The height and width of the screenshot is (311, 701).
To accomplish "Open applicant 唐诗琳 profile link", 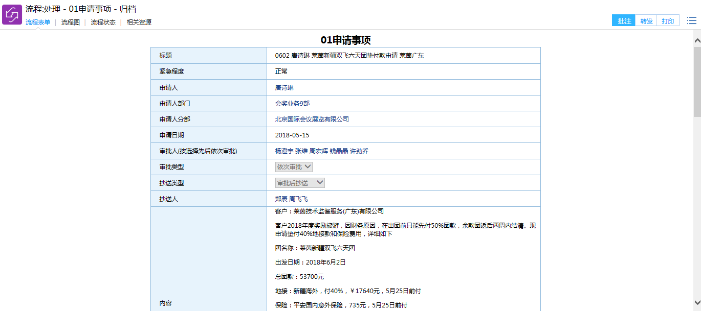I will 284,88.
